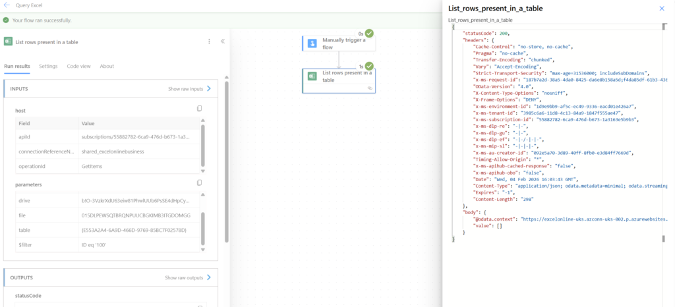Click green success check on Manually trigger card
The image size is (675, 307).
point(369,33)
